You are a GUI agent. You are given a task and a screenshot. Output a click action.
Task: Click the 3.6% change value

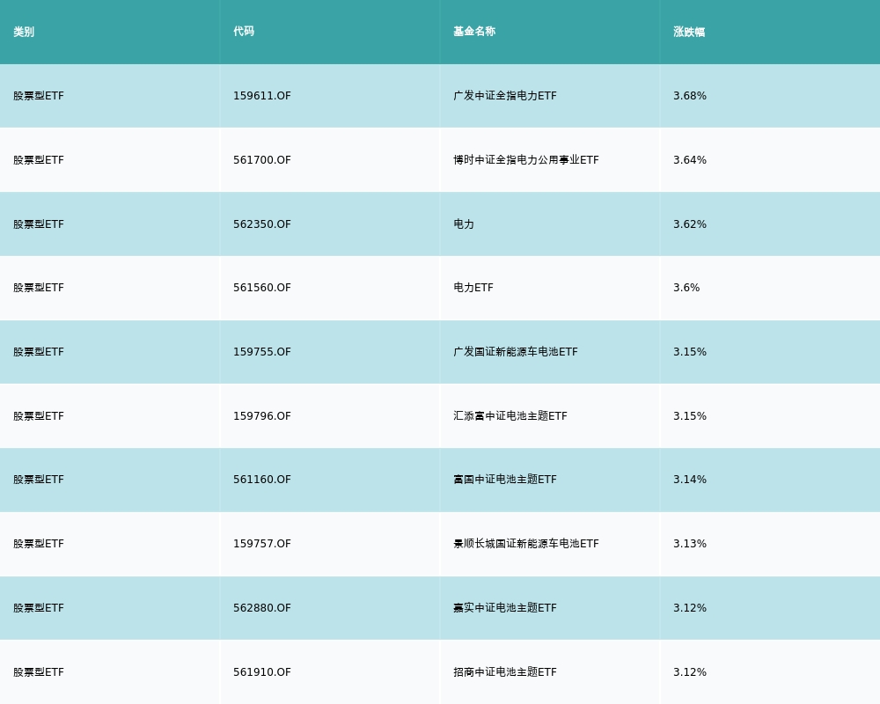pyautogui.click(x=686, y=288)
